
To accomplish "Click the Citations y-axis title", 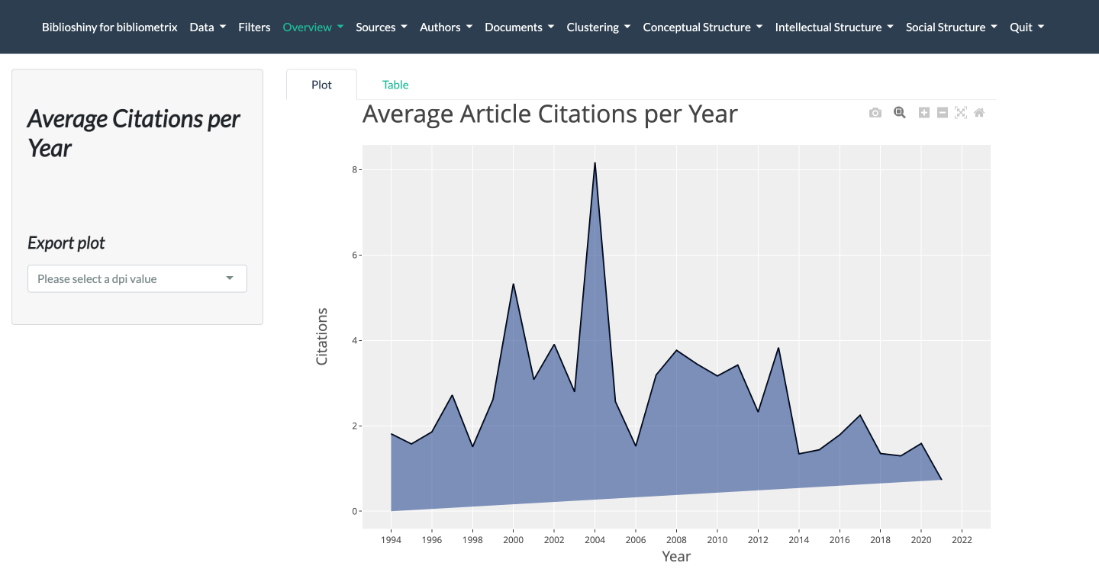I will (321, 336).
